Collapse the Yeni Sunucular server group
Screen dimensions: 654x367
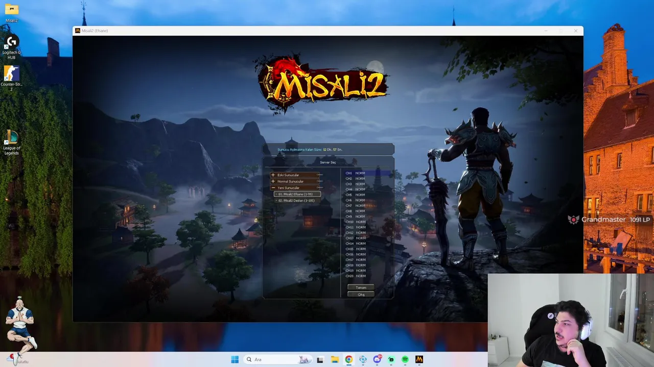(x=296, y=188)
